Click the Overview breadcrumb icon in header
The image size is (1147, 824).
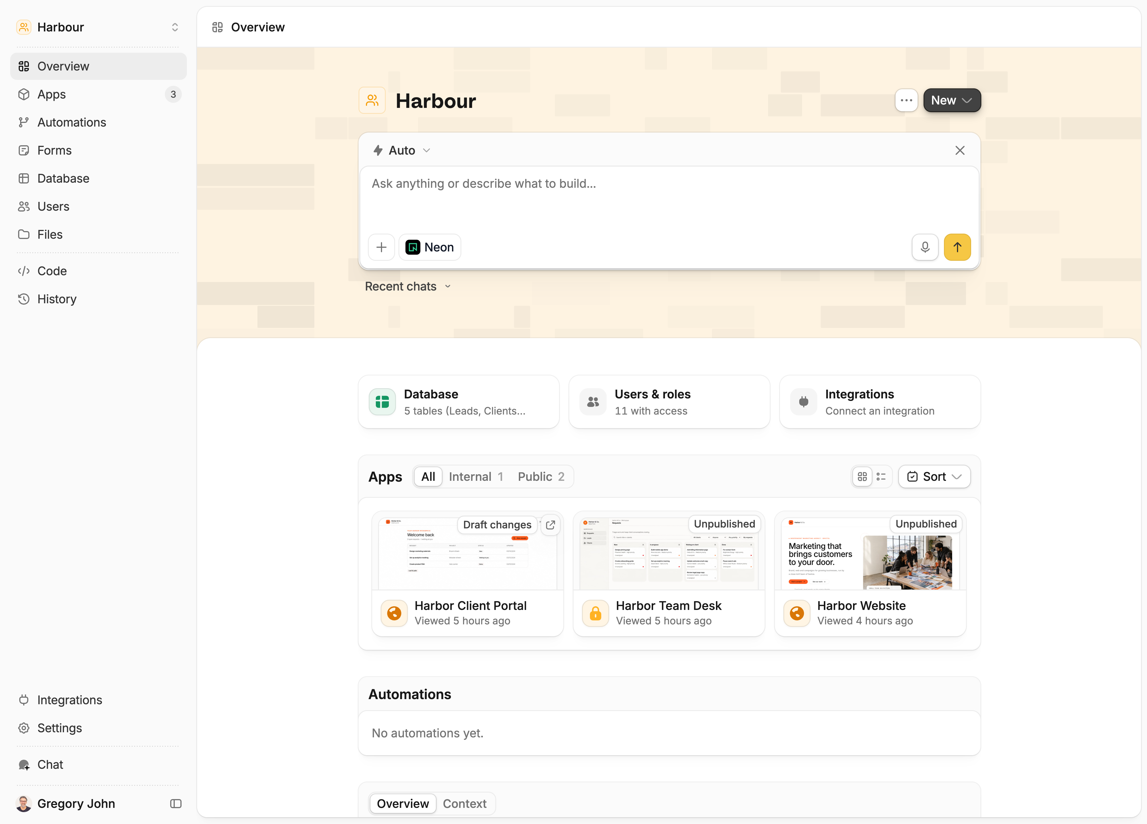(218, 27)
